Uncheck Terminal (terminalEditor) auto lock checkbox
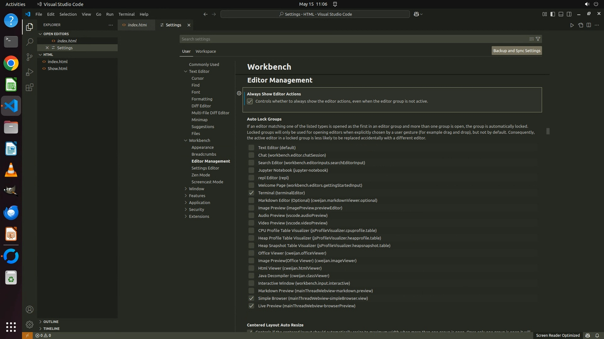 [x=251, y=193]
